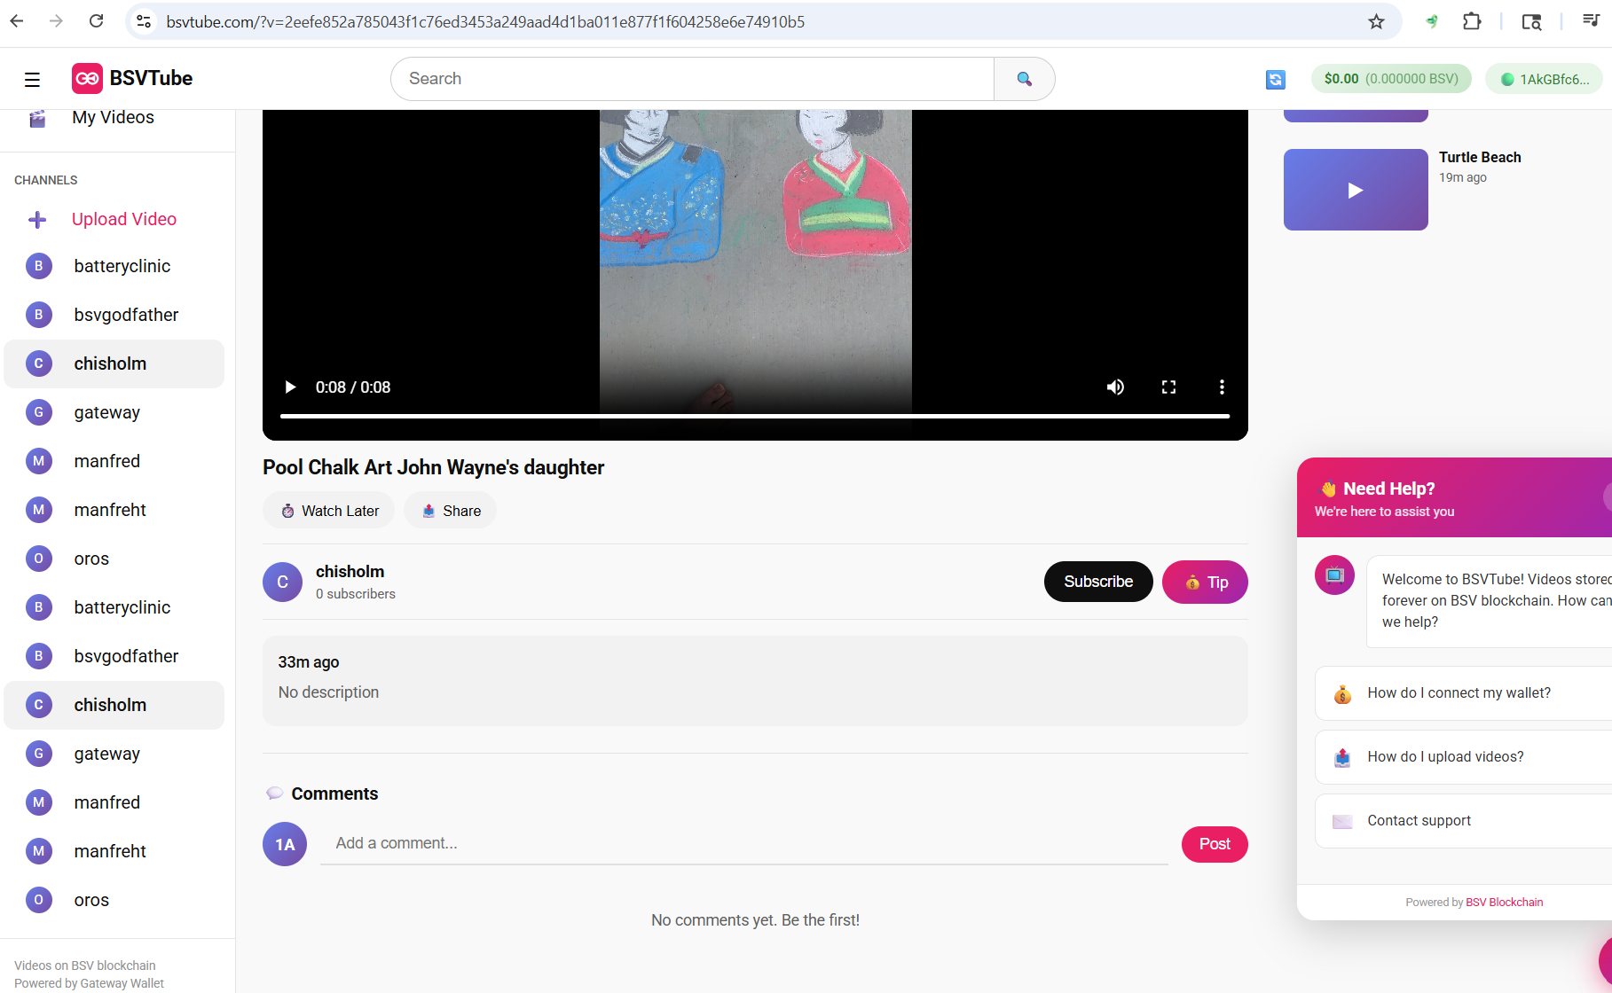The height and width of the screenshot is (993, 1612).
Task: Click the search magnifier button
Action: (1024, 79)
